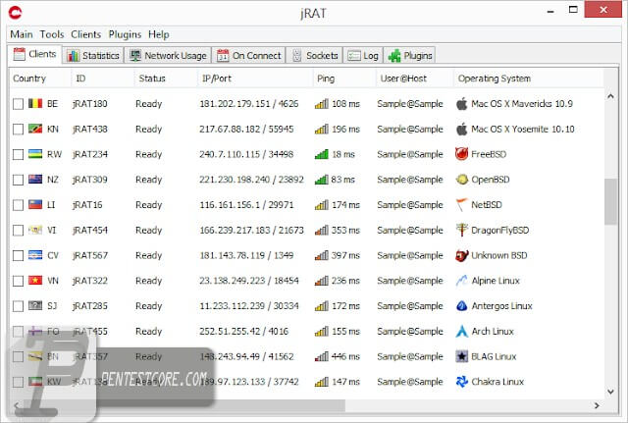Switch to the Statistics tab
The height and width of the screenshot is (423, 628).
(93, 55)
